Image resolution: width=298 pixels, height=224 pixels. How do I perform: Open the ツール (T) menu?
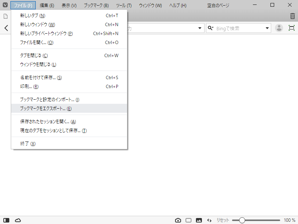[124, 5]
